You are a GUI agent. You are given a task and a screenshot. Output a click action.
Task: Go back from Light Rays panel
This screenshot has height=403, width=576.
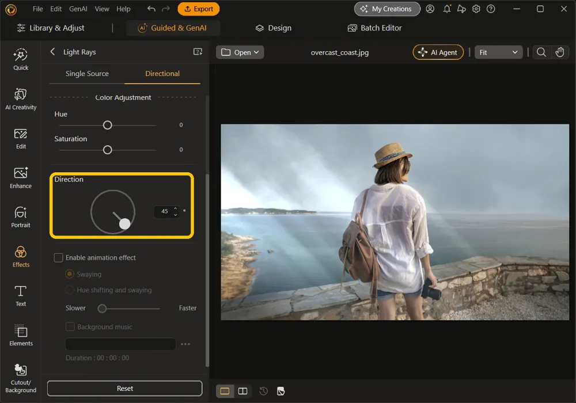(52, 52)
